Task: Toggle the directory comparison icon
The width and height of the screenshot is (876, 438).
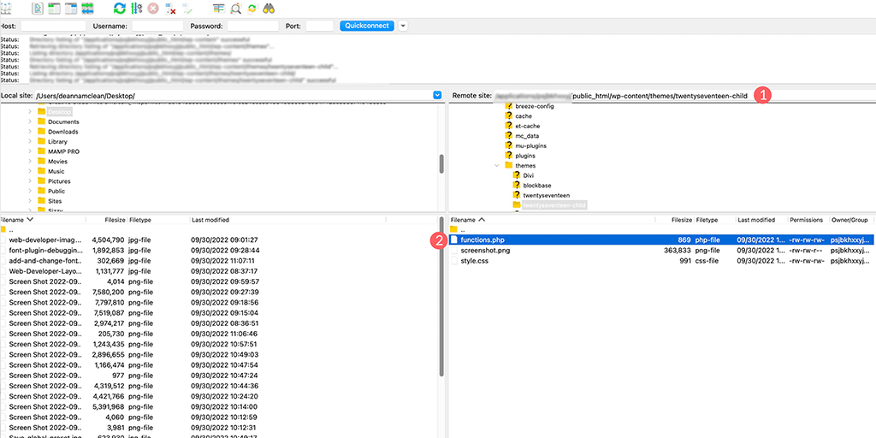Action: point(235,9)
